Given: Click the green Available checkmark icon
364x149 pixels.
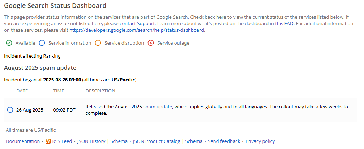Looking at the screenshot, I should tap(9, 43).
